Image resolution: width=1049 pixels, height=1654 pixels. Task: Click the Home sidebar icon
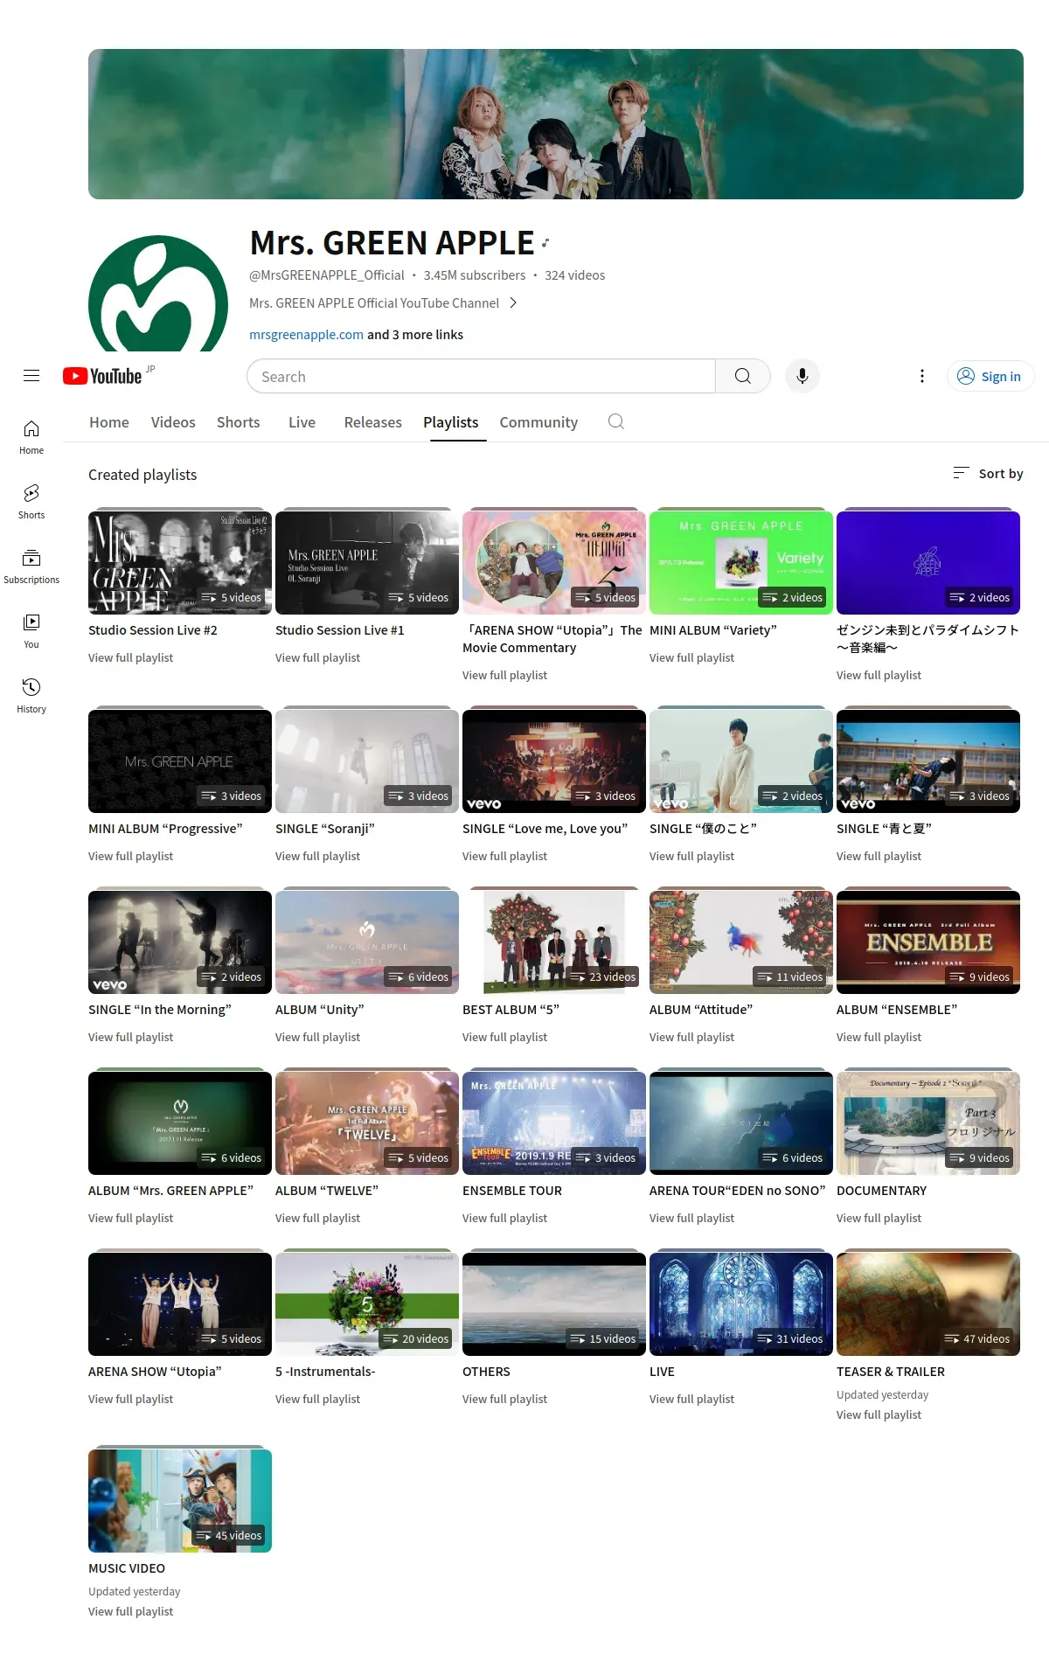(31, 437)
